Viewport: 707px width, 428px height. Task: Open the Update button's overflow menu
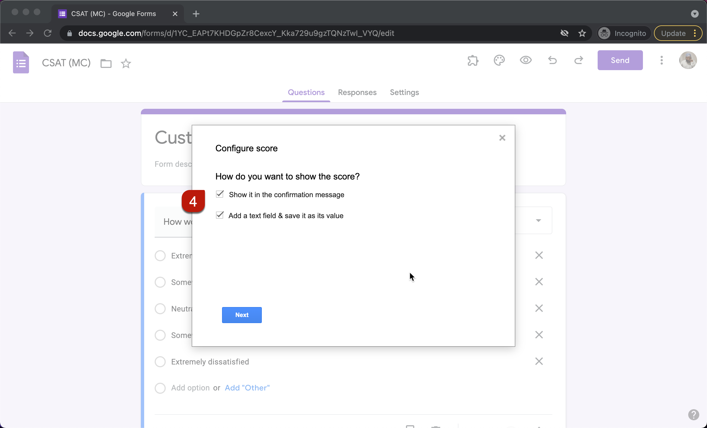pos(695,33)
